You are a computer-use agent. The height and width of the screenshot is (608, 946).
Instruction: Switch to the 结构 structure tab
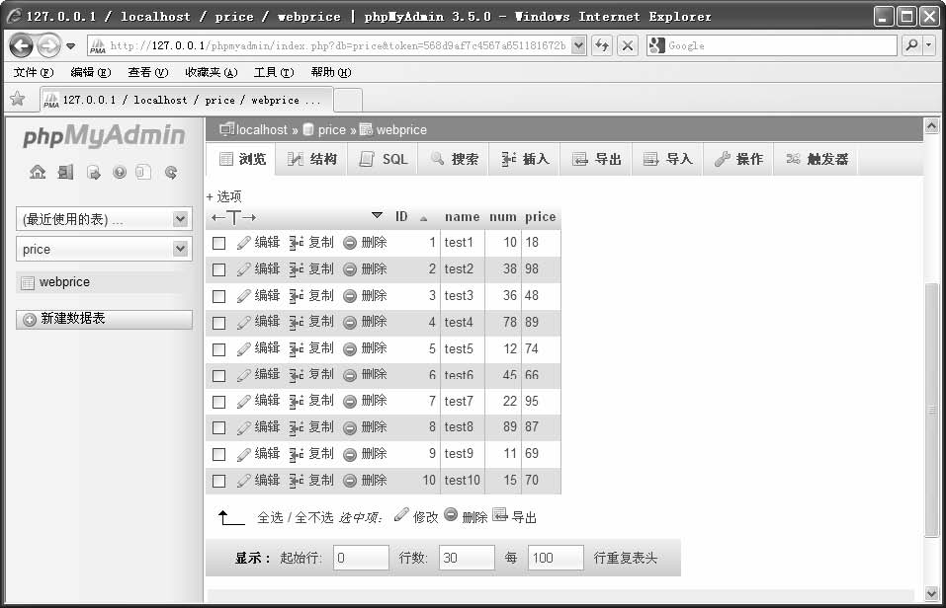(312, 159)
